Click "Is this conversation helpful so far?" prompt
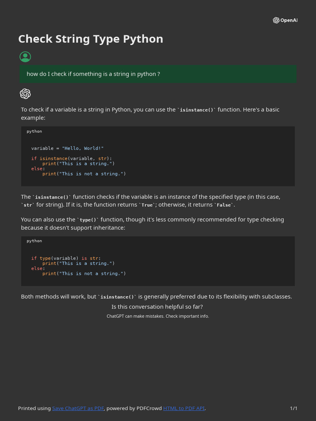 [x=157, y=307]
